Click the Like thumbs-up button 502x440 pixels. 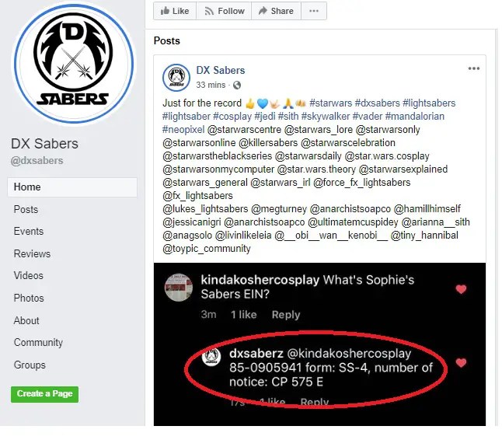[175, 11]
